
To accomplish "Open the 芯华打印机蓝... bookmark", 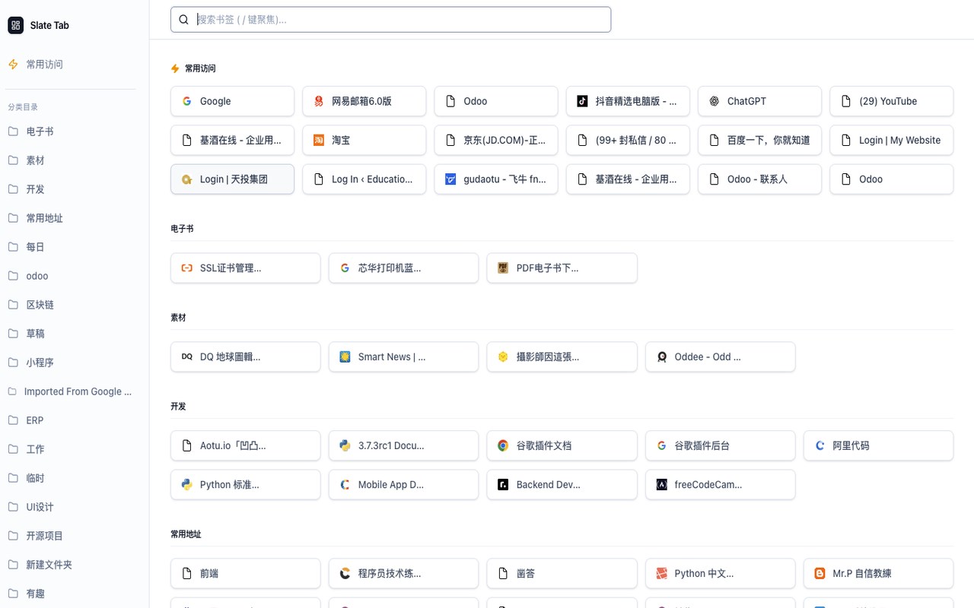I will (403, 268).
